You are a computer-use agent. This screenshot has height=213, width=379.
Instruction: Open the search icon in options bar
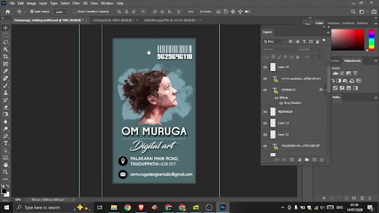(353, 12)
